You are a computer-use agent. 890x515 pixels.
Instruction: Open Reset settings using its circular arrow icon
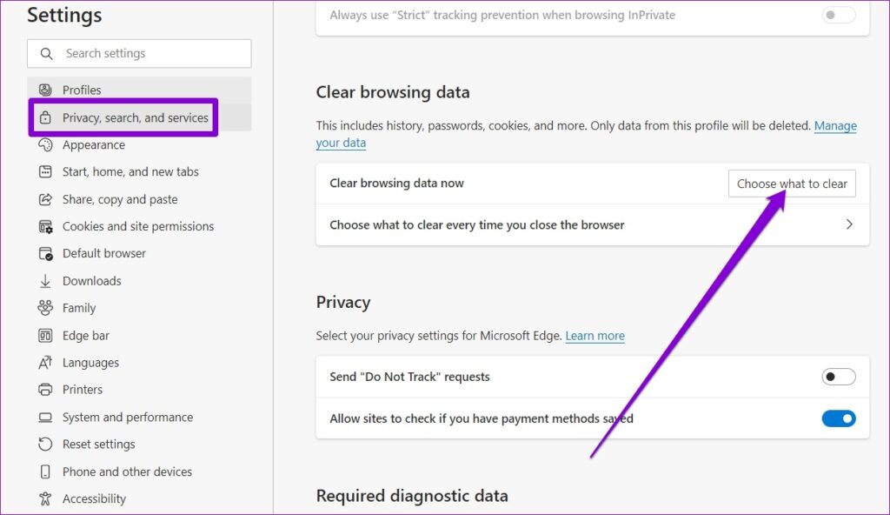pyautogui.click(x=45, y=444)
